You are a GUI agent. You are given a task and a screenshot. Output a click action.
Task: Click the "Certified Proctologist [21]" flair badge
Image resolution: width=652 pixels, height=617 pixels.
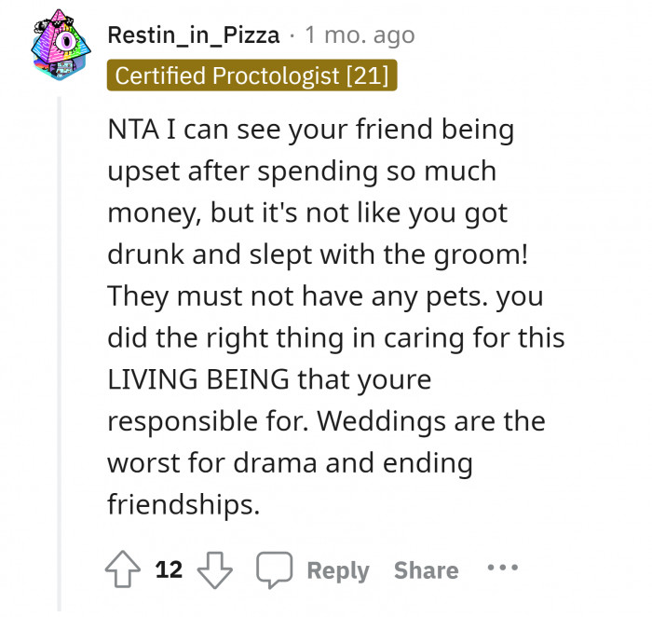252,75
